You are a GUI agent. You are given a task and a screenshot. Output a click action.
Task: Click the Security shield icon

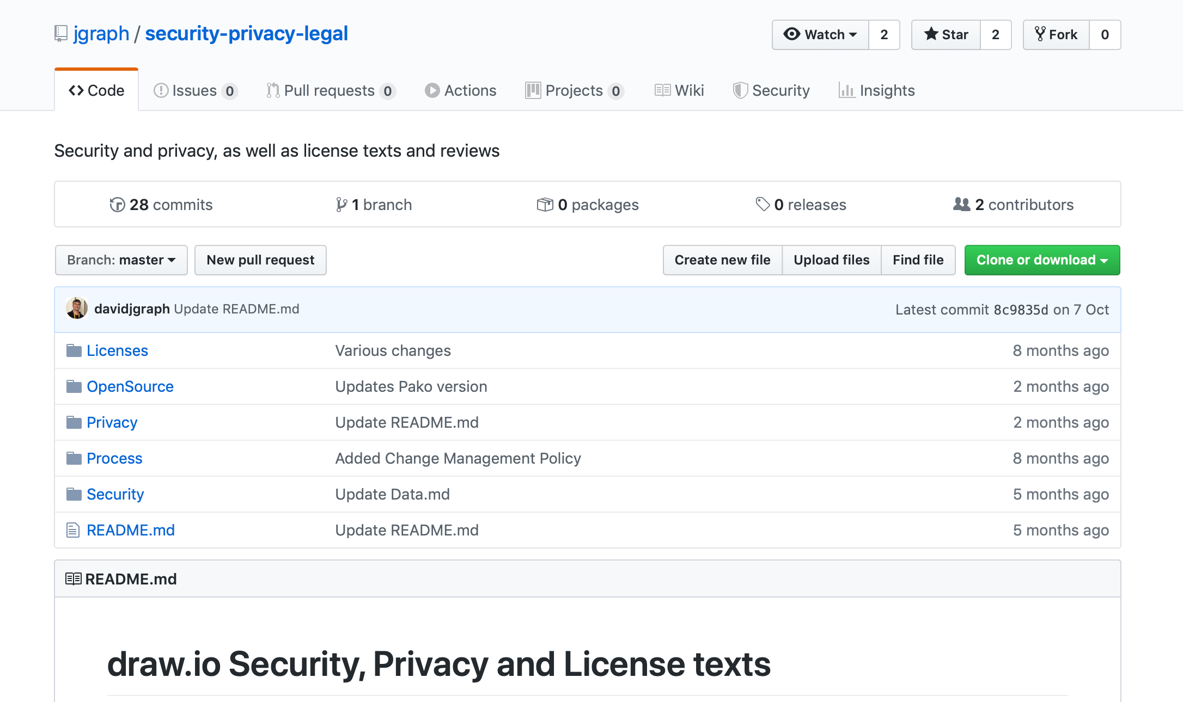741,90
